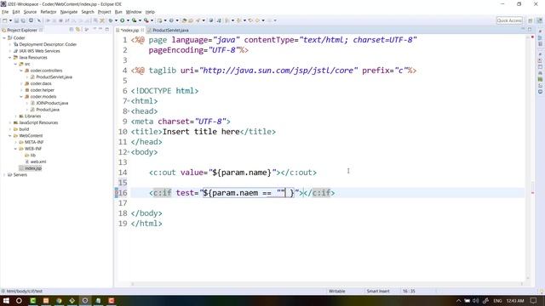545x306 pixels.
Task: Click the Insert title here text on line 10
Action: [201, 132]
